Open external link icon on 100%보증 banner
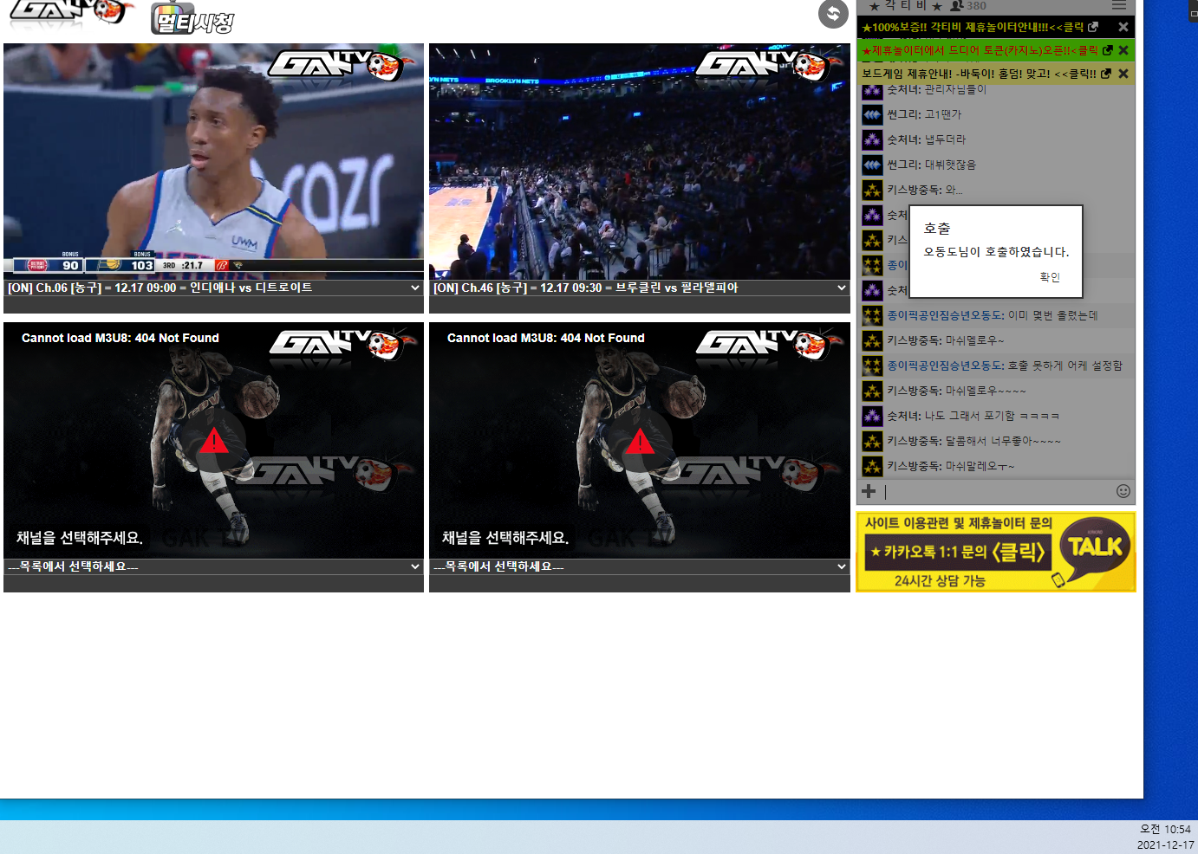The width and height of the screenshot is (1198, 854). tap(1093, 27)
